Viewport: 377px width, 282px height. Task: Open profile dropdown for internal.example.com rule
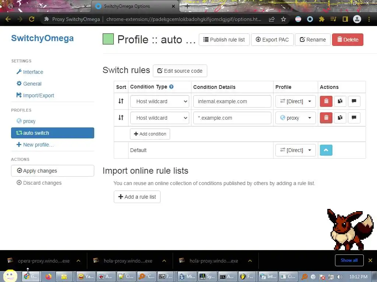(x=295, y=101)
